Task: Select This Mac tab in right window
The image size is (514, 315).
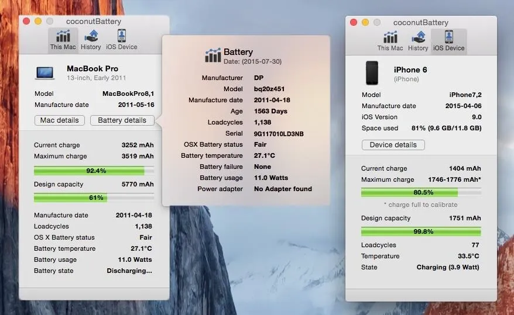Action: [x=390, y=41]
